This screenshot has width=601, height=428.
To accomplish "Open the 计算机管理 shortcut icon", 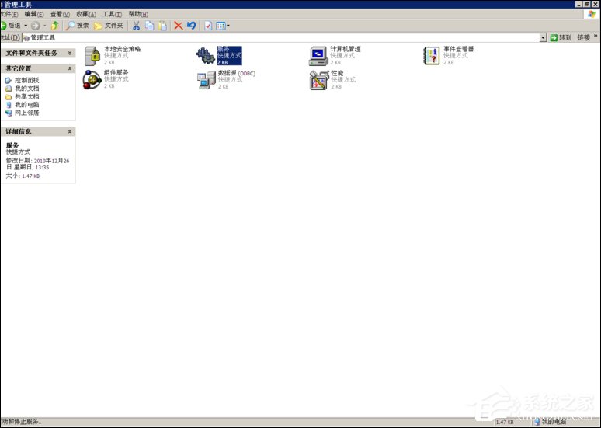I will tap(318, 56).
